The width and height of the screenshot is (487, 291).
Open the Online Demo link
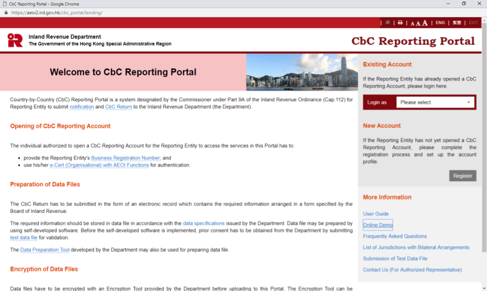(x=378, y=225)
